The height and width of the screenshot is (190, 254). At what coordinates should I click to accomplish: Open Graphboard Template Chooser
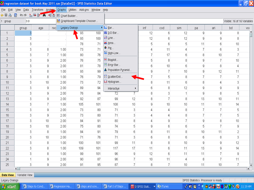[x=79, y=21]
